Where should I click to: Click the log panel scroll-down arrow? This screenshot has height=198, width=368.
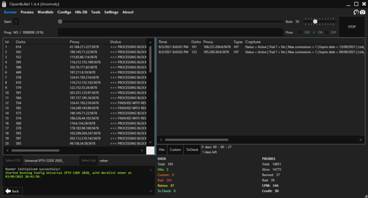pyautogui.click(x=151, y=191)
